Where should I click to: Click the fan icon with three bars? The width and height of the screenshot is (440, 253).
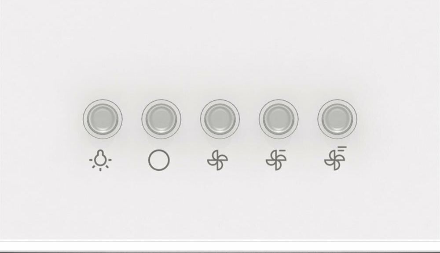pos(335,158)
